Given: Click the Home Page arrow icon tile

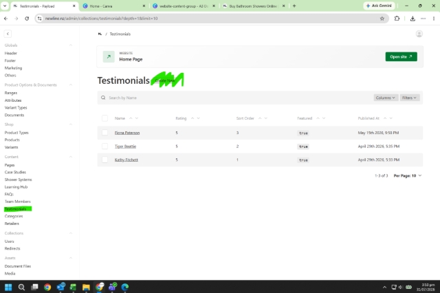Looking at the screenshot, I should (x=109, y=56).
